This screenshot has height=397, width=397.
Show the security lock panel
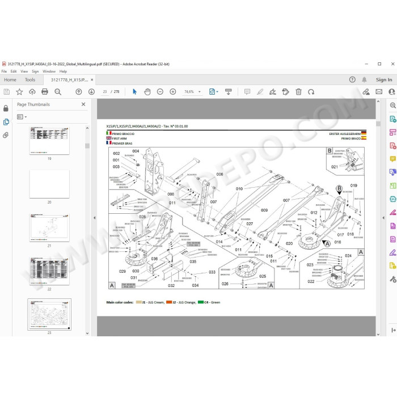pos(6,108)
